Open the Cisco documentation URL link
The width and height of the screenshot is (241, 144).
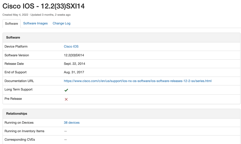click(x=138, y=81)
